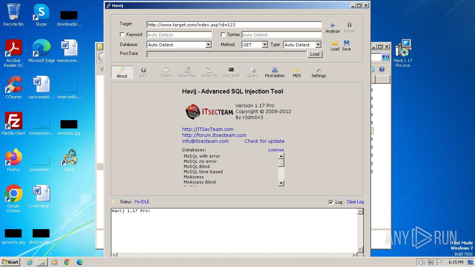Viewport: 475px width, 267px height.
Task: Open Havij desktop shortcut
Action: point(69,160)
